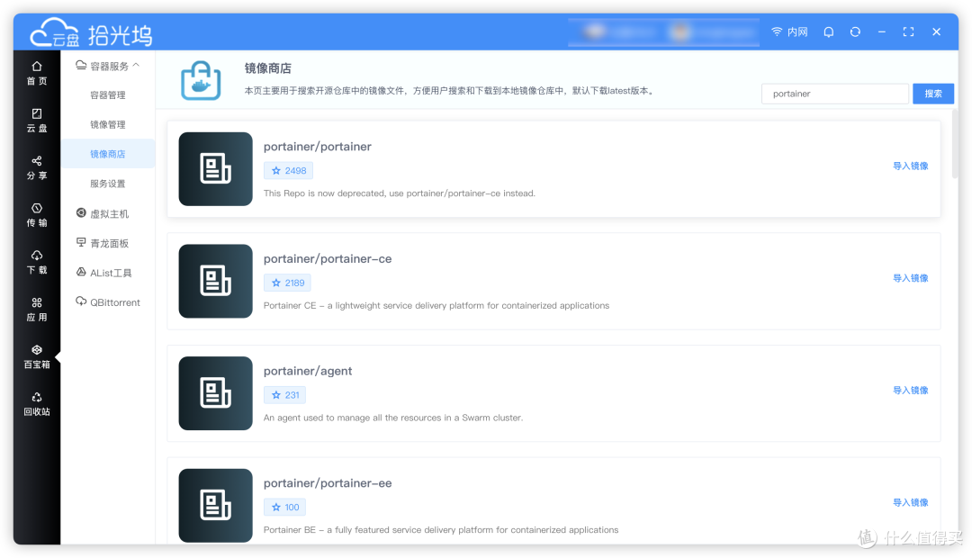972x558 pixels.
Task: Click 导入镜像 for portainer/portainer-ce
Action: [910, 278]
